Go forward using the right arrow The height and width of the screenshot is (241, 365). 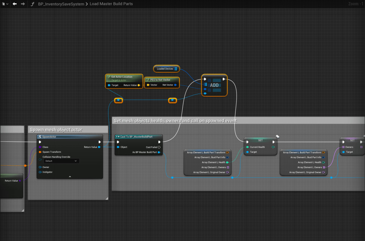[x=23, y=4]
